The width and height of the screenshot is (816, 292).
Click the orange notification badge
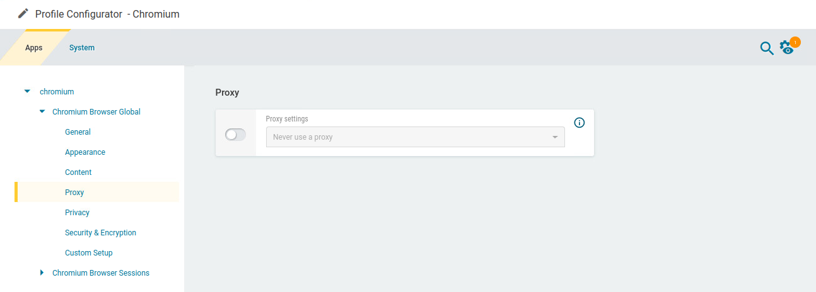click(x=795, y=42)
